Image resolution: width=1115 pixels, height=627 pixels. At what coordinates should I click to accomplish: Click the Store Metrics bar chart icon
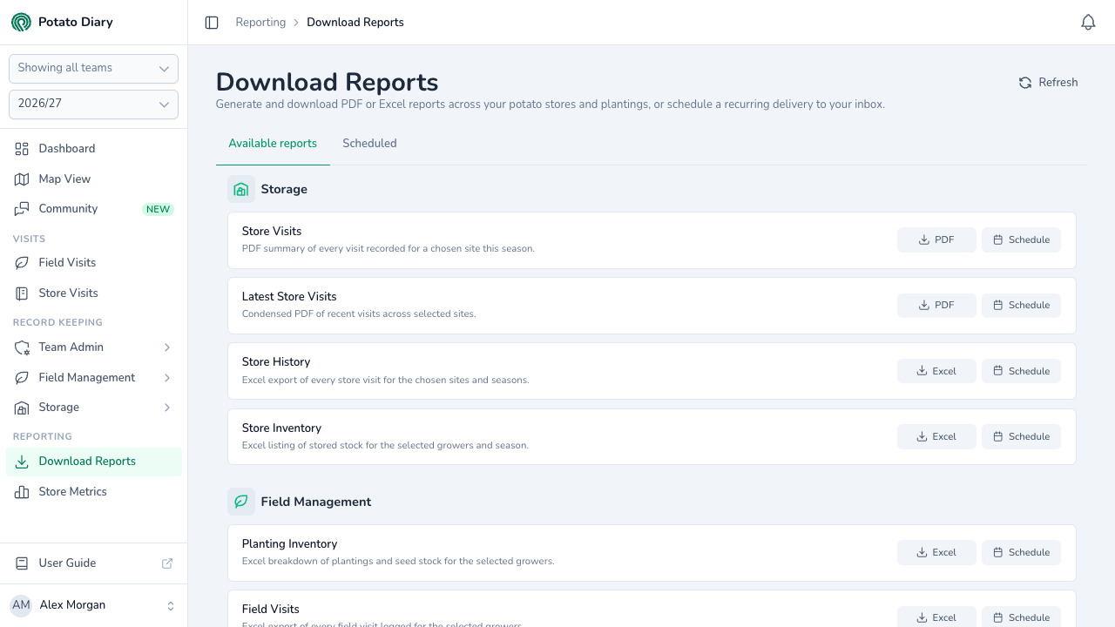coord(22,492)
